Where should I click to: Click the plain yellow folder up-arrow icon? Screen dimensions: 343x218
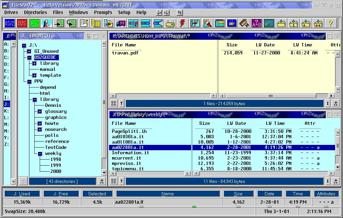pyautogui.click(x=281, y=23)
